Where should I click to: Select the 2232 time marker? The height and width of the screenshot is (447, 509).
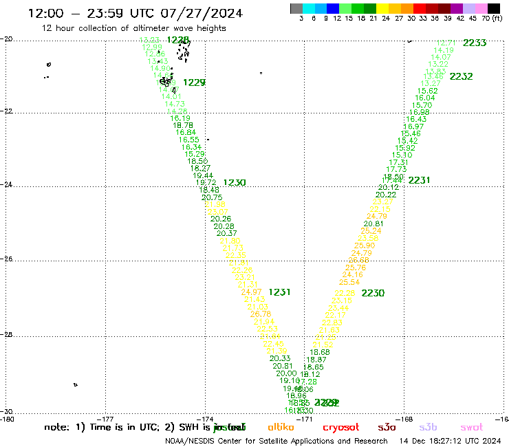tap(461, 76)
